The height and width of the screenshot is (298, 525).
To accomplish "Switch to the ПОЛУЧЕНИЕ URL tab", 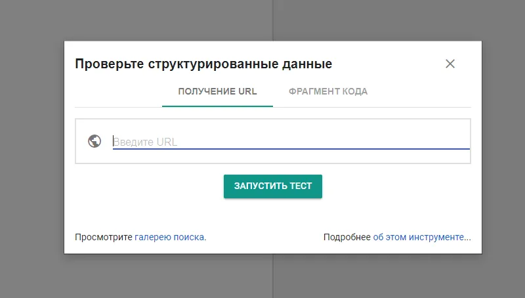I will 217,91.
